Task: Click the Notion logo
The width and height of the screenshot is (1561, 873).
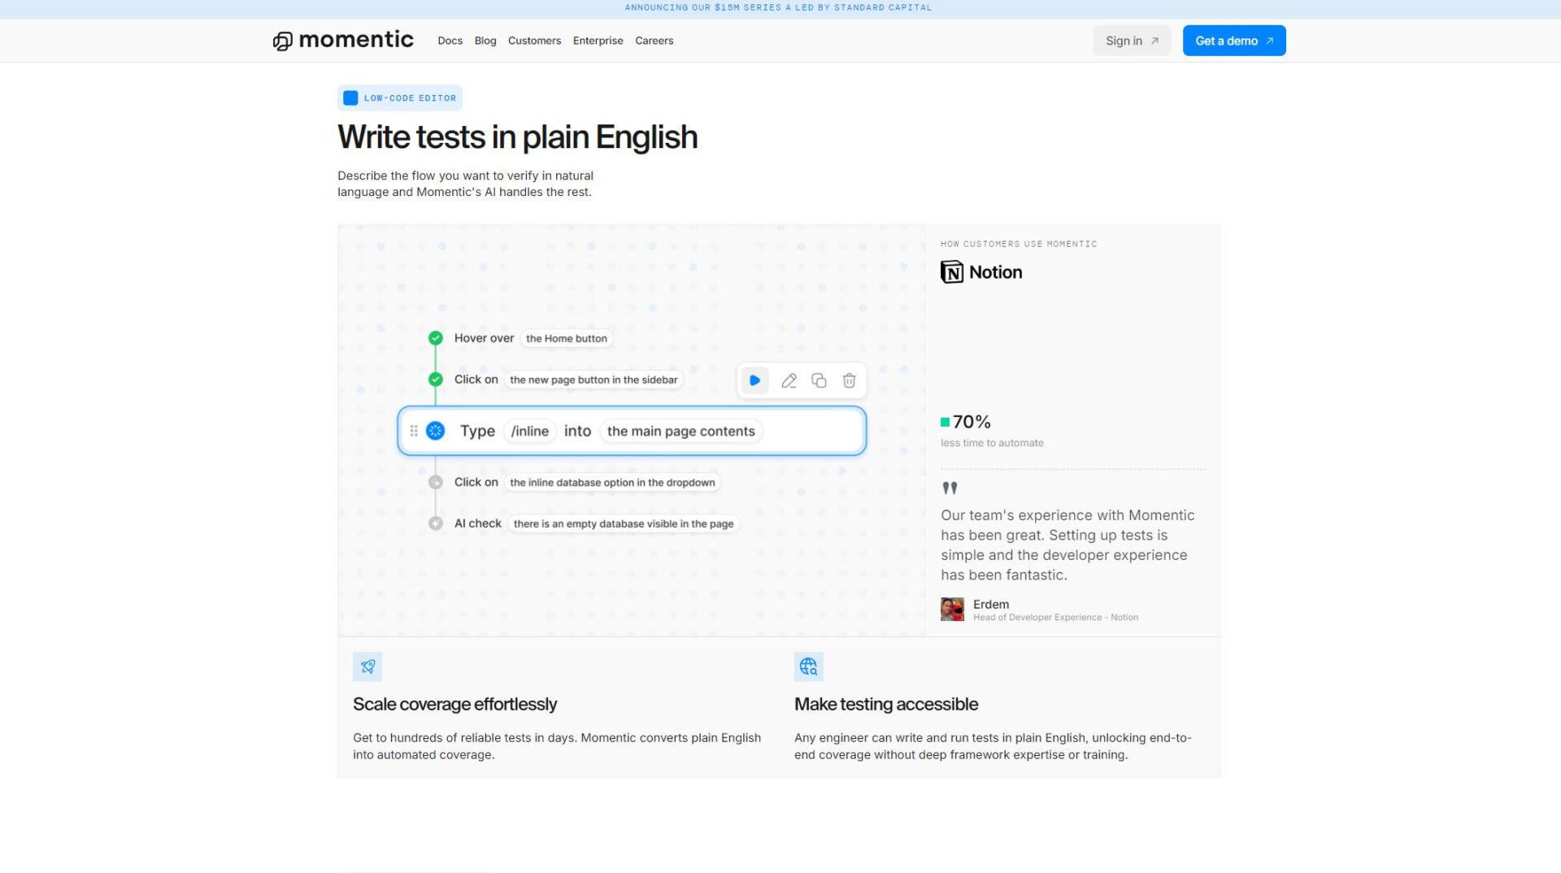Action: 981,272
